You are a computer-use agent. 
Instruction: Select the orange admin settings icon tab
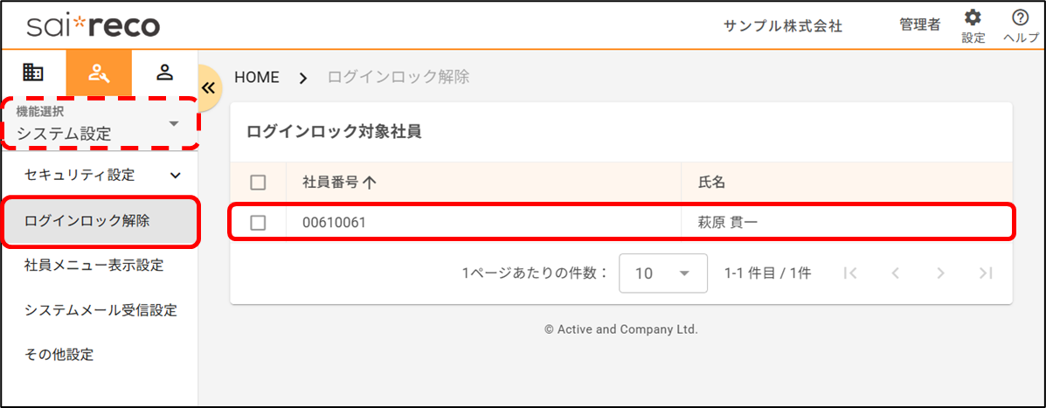(99, 73)
